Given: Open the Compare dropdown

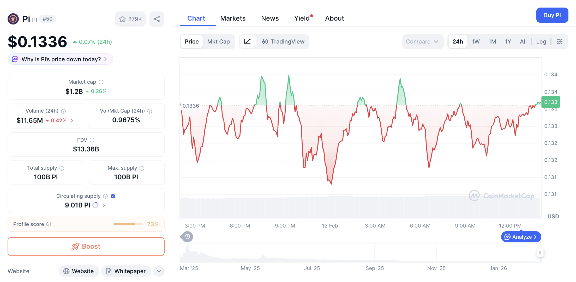Looking at the screenshot, I should click(x=423, y=41).
